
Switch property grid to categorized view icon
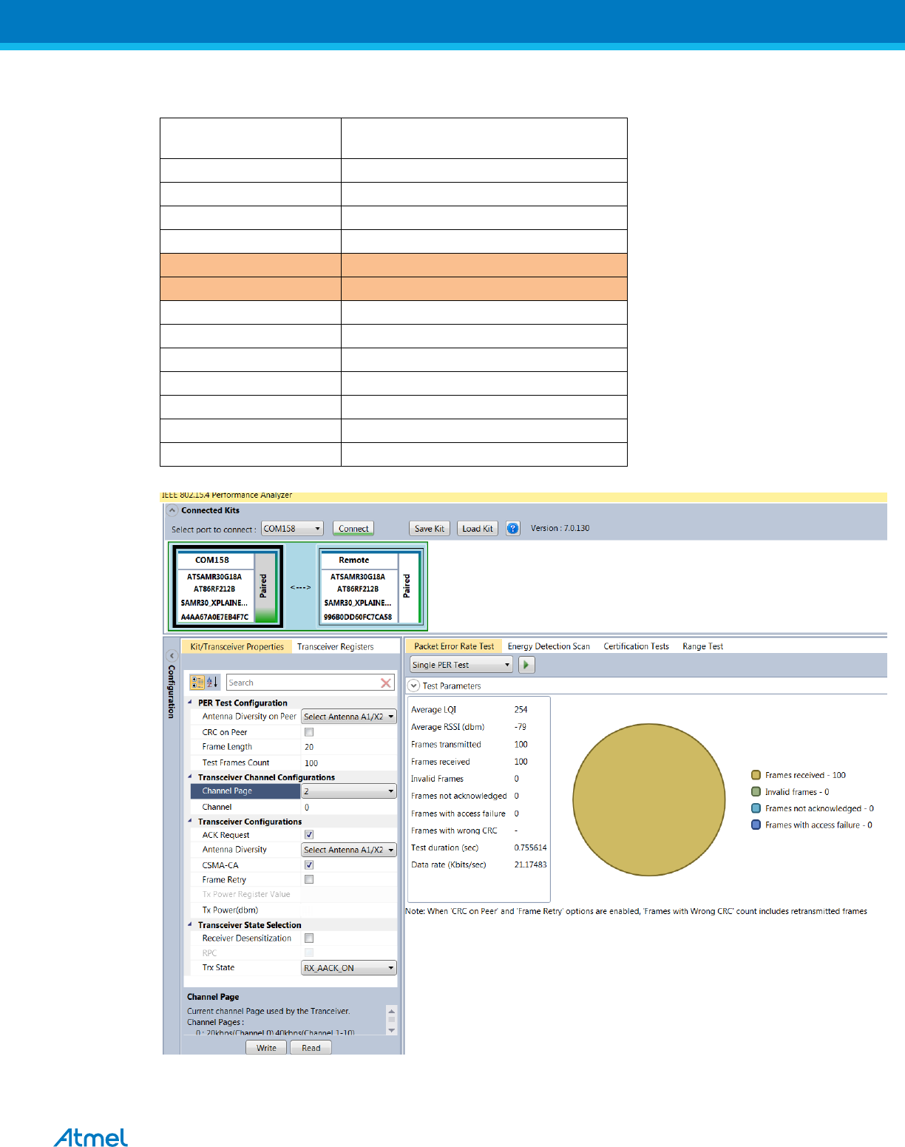pyautogui.click(x=197, y=683)
